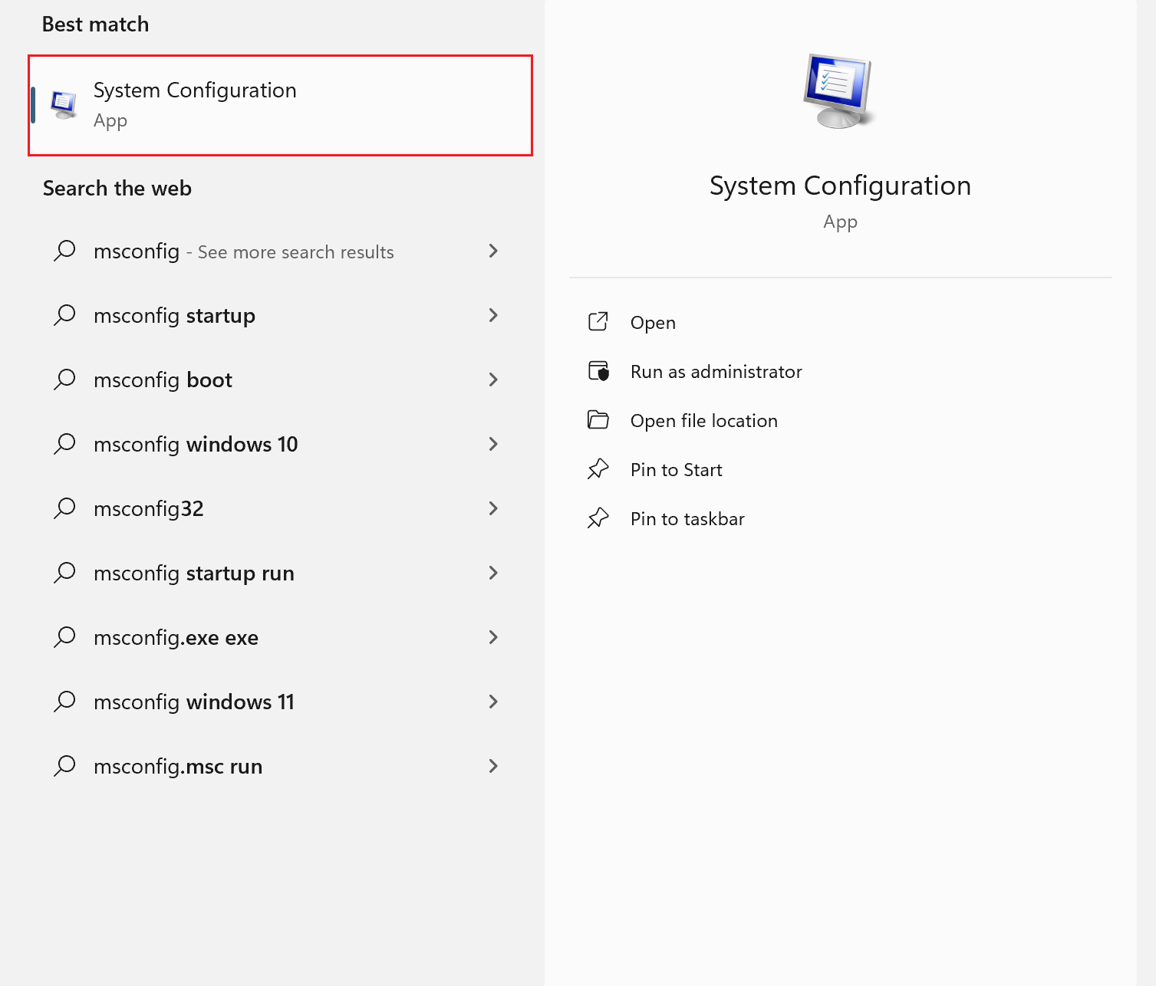Run System Configuration as administrator

pyautogui.click(x=716, y=371)
